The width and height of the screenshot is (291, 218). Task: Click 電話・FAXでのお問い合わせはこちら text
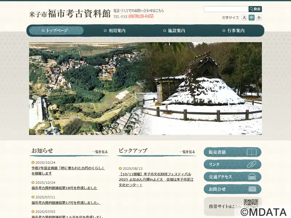pos(139,11)
